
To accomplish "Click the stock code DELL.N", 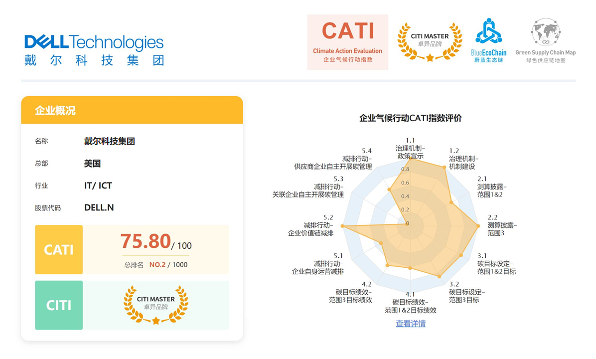I will 99,207.
